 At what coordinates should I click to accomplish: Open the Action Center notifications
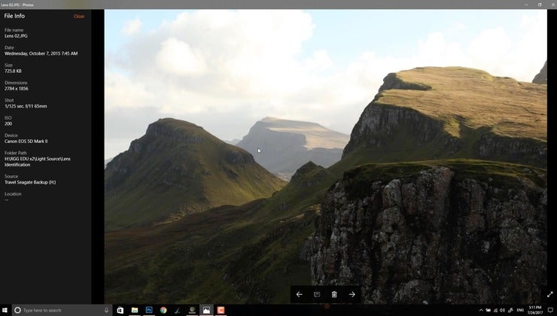click(x=551, y=310)
